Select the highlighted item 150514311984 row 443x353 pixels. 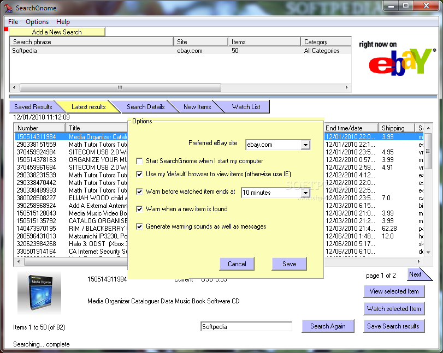[71, 137]
